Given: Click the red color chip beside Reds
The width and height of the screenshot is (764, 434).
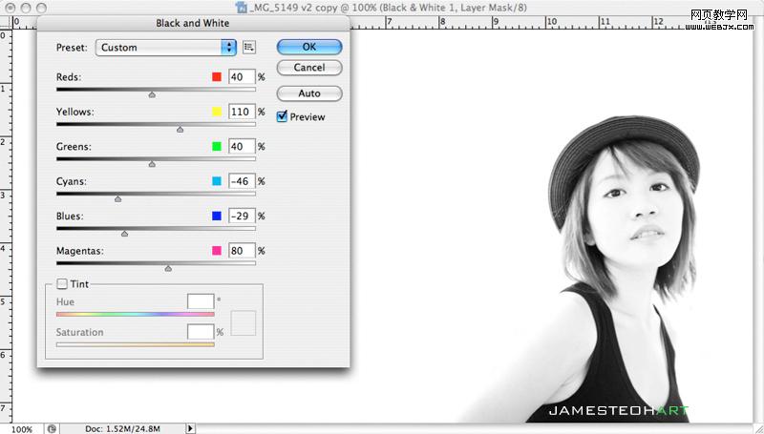Looking at the screenshot, I should pyautogui.click(x=217, y=76).
